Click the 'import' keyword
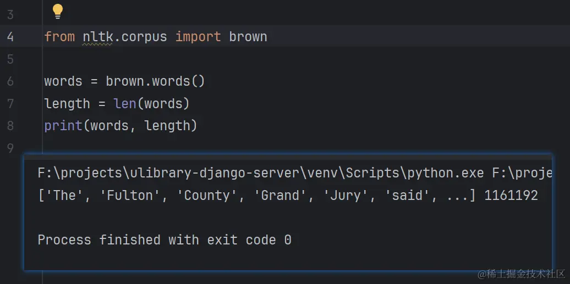 click(198, 37)
